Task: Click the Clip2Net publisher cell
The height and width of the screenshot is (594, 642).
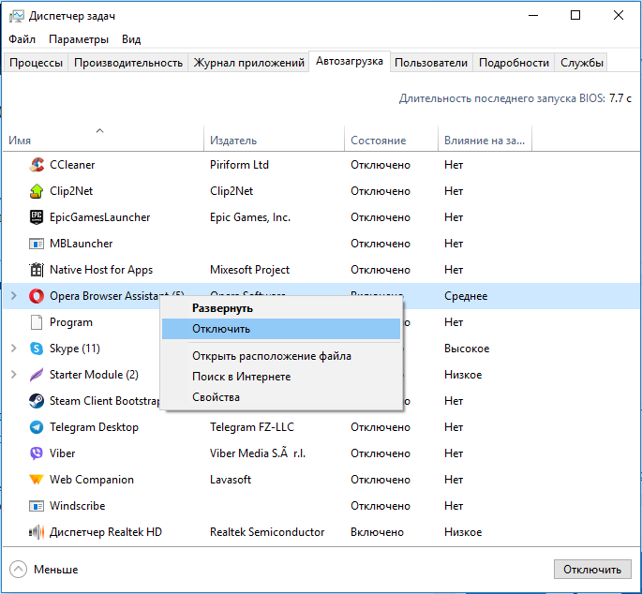Action: pos(231,191)
